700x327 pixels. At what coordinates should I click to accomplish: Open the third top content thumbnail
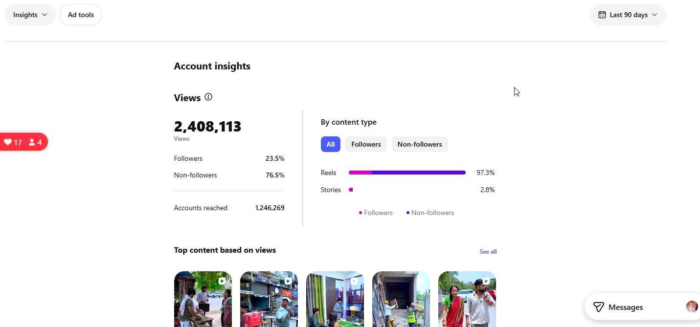pyautogui.click(x=335, y=299)
